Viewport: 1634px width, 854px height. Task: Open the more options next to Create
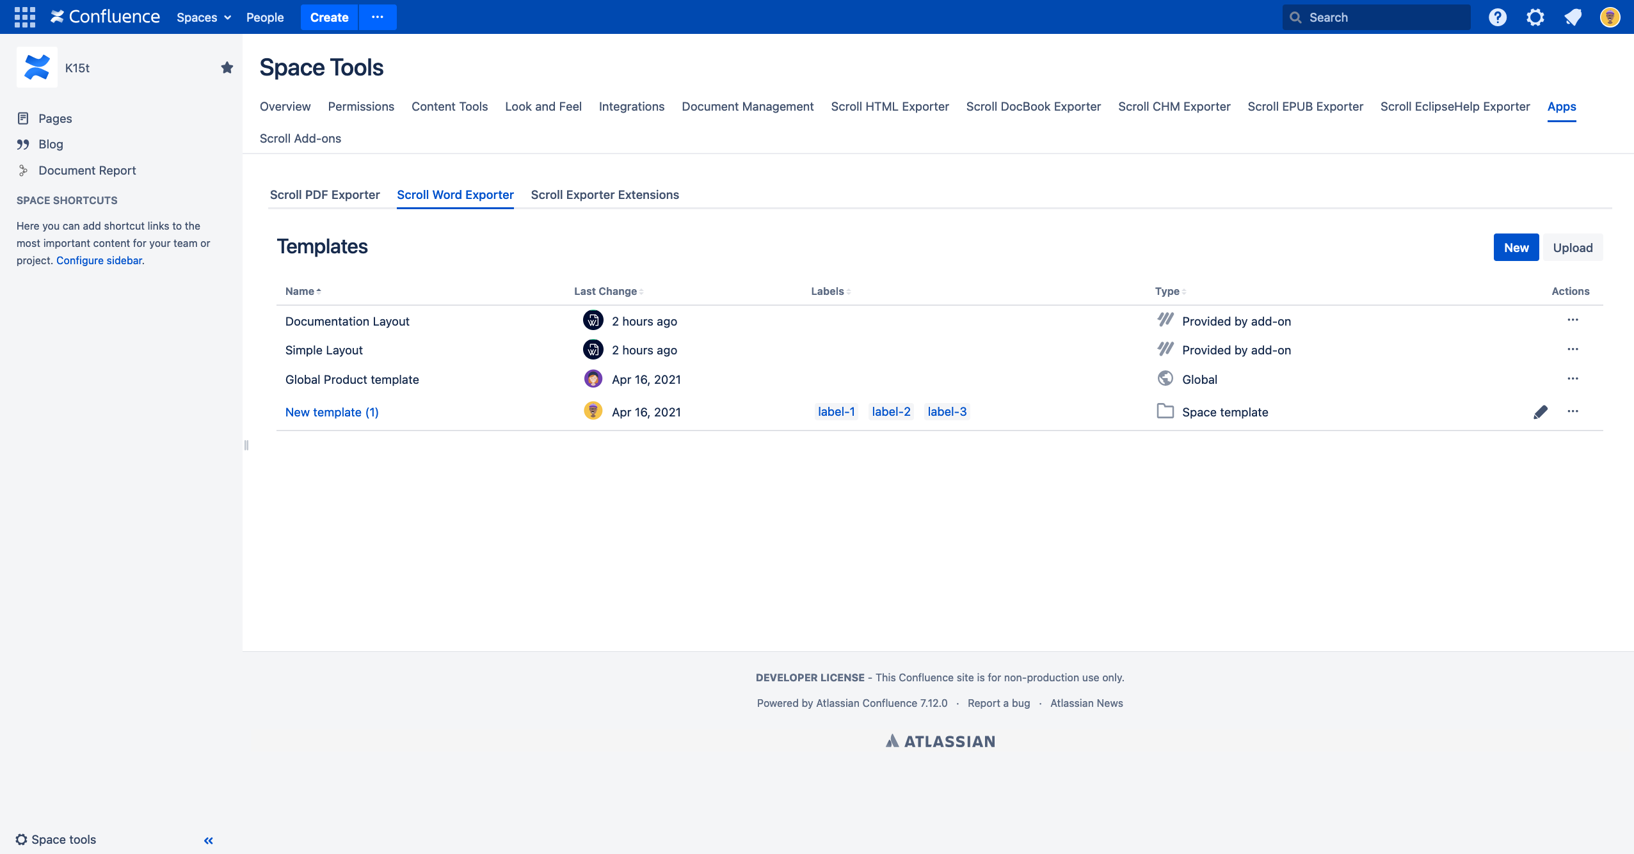coord(378,17)
